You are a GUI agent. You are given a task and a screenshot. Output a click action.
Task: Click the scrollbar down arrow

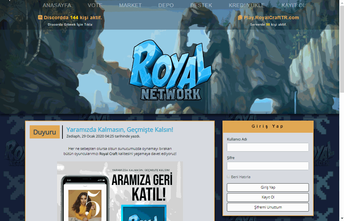tap(342, 218)
